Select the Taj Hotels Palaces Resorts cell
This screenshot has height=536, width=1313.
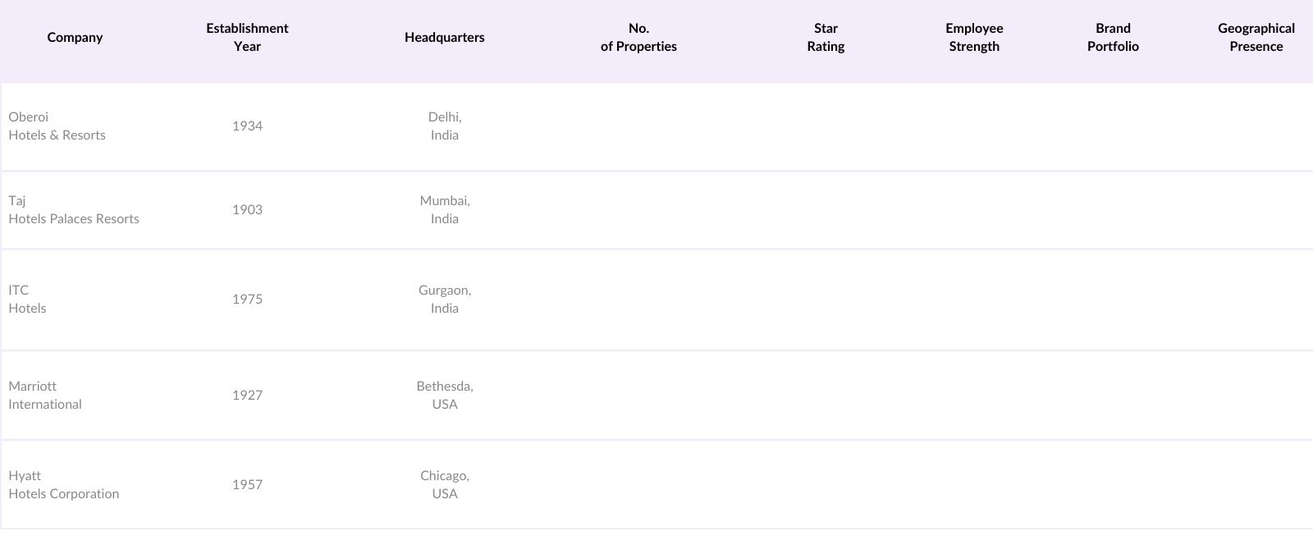(x=74, y=210)
